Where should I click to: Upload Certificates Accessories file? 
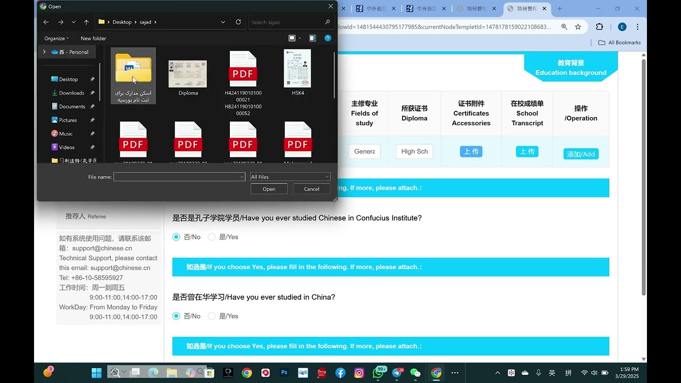tap(471, 152)
